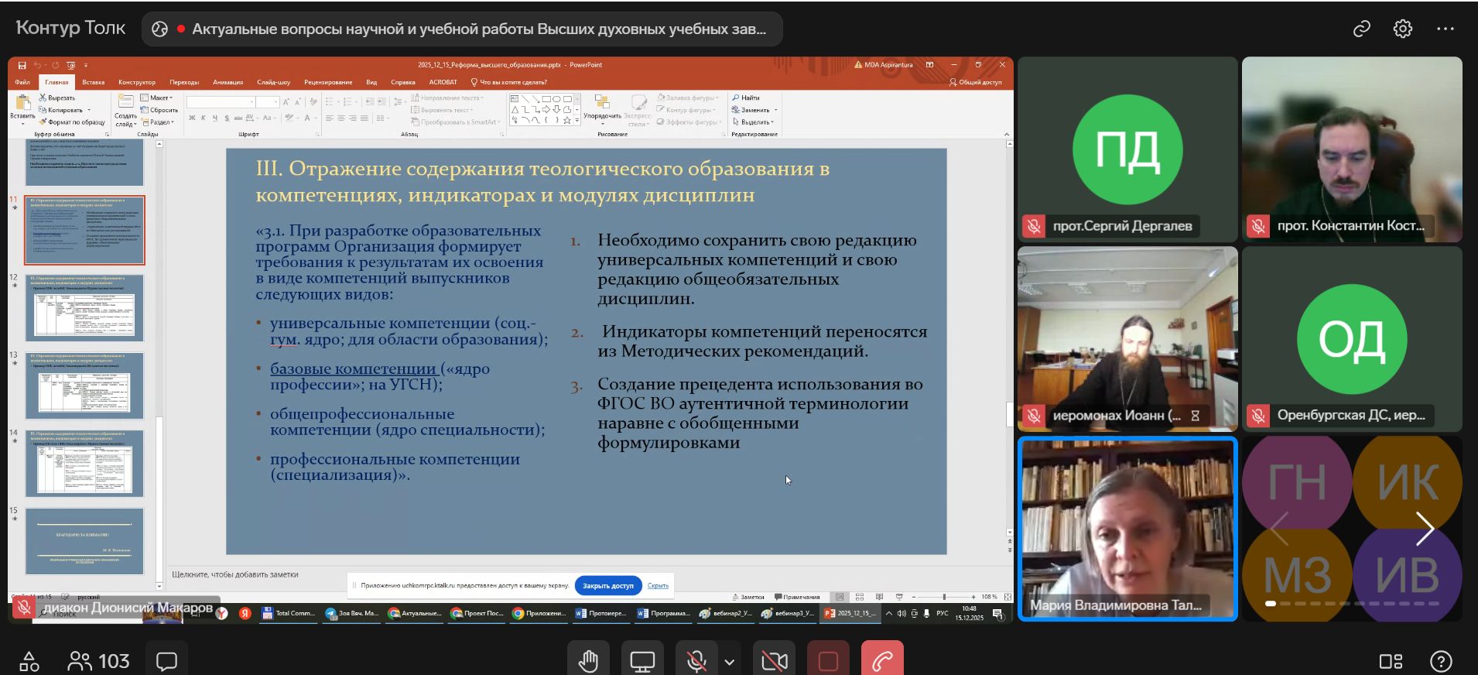The height and width of the screenshot is (675, 1478).
Task: Open the three-dots more options menu
Action: tap(1445, 29)
